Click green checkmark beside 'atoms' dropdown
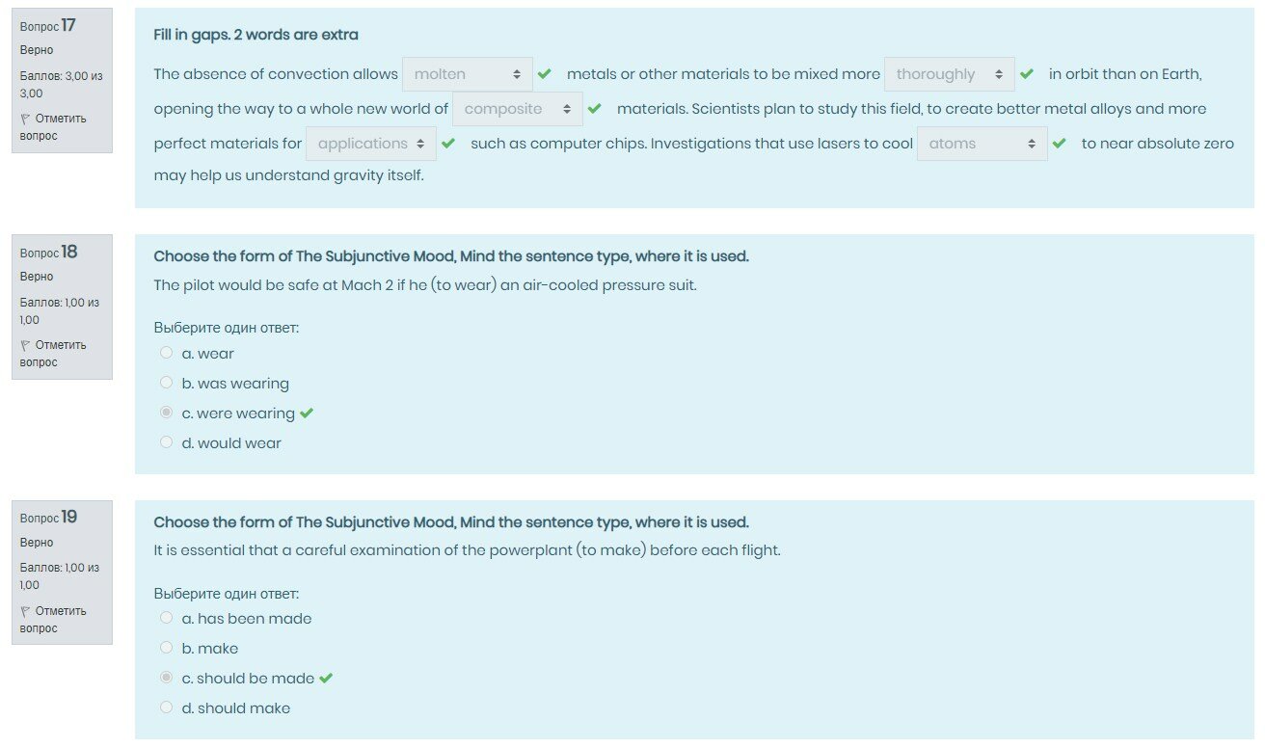 click(1060, 144)
